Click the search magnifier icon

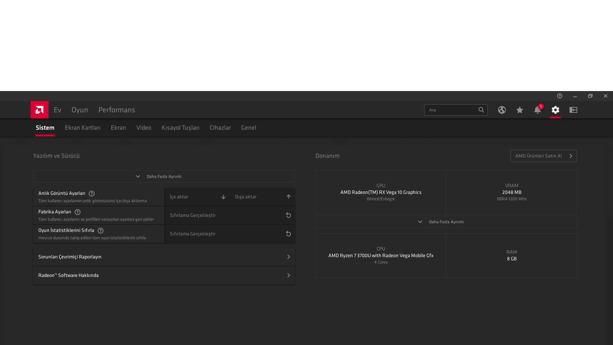(481, 110)
